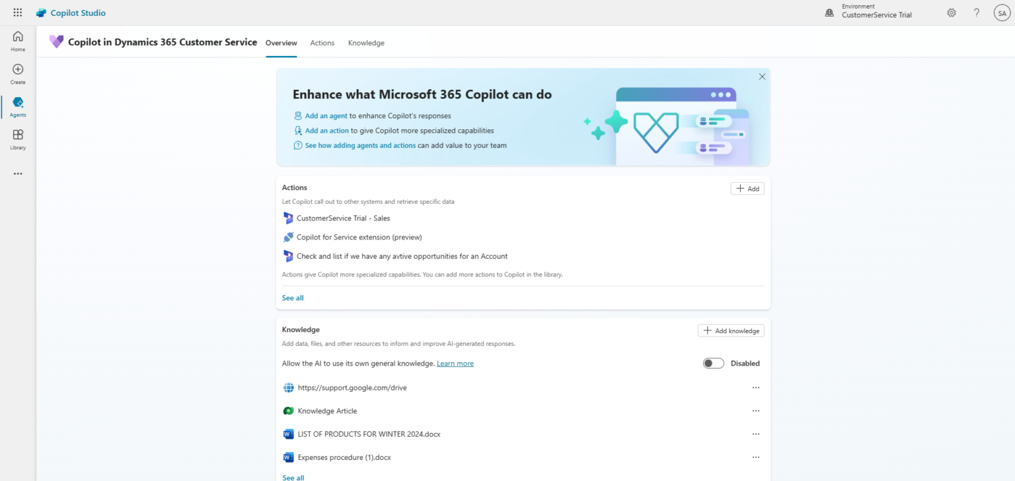Dismiss the Enhance Microsoft 365 Copilot banner
Screen dimensions: 1015x481
pyautogui.click(x=761, y=77)
